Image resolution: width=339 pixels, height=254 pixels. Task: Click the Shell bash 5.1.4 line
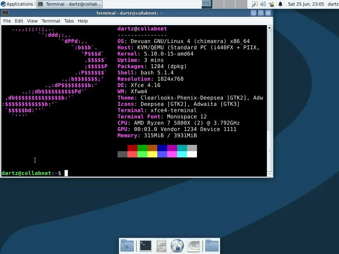(146, 72)
